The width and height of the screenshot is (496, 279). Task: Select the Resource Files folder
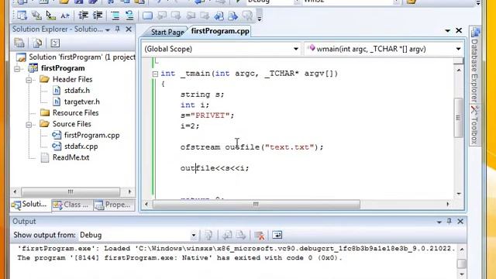point(76,113)
